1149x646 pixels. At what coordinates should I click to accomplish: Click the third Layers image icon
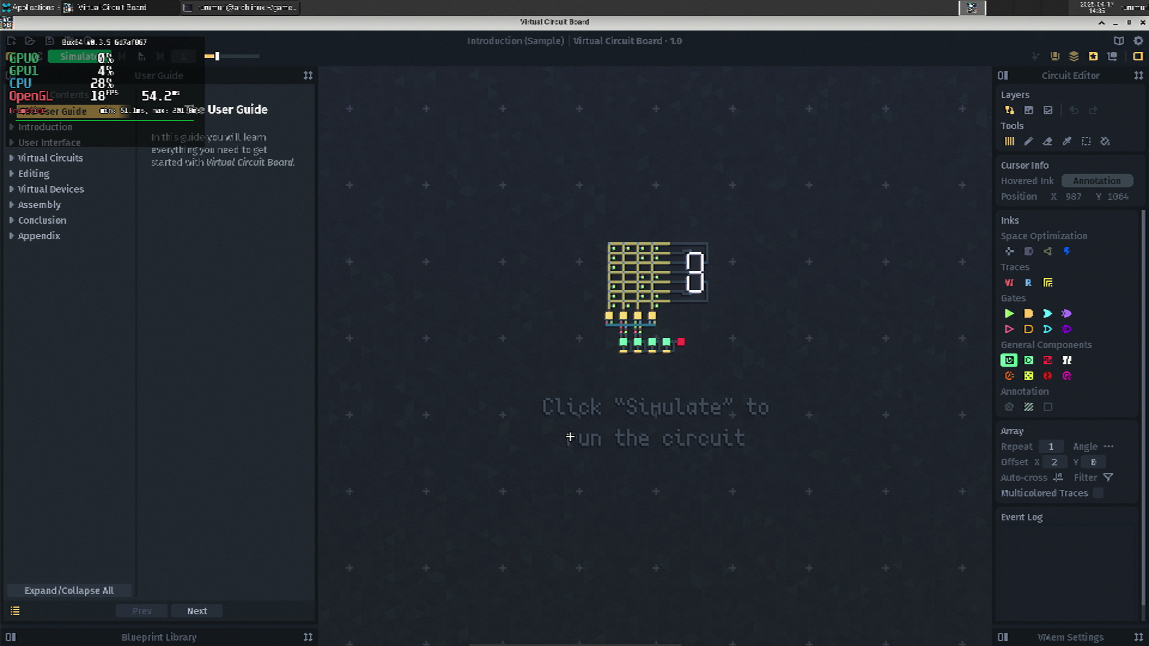click(1048, 110)
